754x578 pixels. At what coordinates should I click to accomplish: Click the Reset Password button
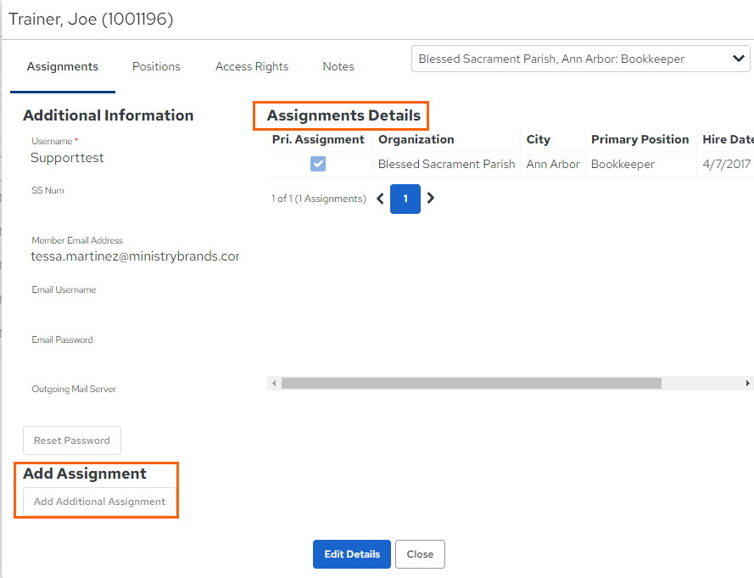click(72, 441)
